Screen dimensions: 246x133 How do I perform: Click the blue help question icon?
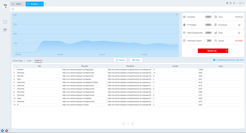tap(214, 60)
